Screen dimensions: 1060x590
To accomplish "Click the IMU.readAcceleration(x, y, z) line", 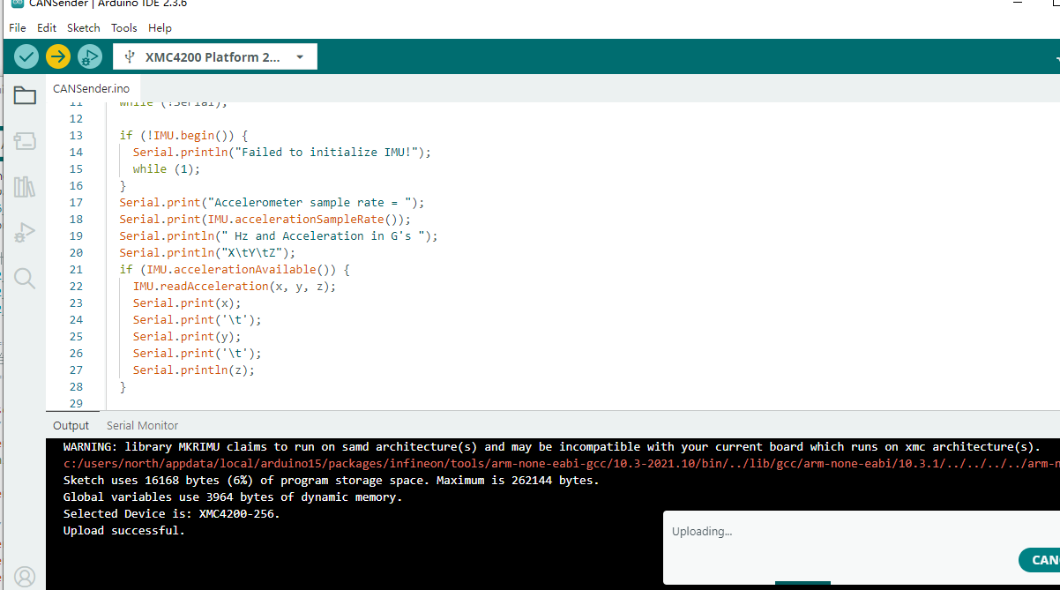I will click(x=235, y=286).
